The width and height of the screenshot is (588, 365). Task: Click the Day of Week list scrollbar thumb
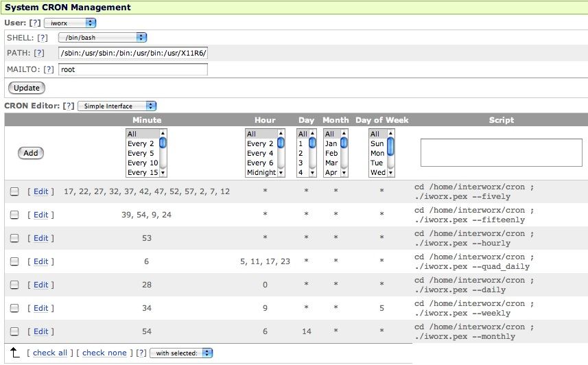[390, 147]
